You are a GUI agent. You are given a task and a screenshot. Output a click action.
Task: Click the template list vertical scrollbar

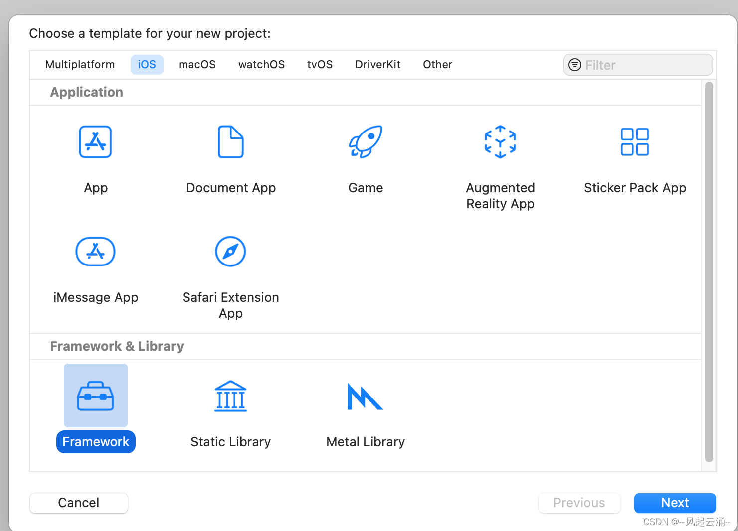click(709, 272)
